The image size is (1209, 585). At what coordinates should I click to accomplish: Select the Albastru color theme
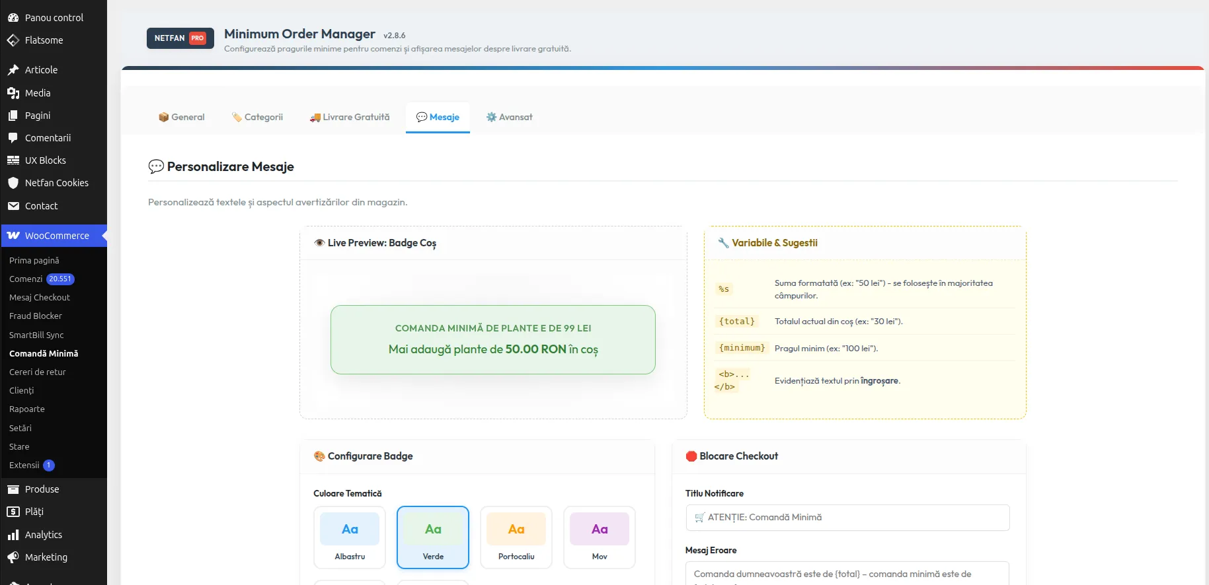click(350, 537)
